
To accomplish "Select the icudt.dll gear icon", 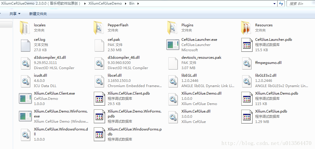I will (26, 81).
